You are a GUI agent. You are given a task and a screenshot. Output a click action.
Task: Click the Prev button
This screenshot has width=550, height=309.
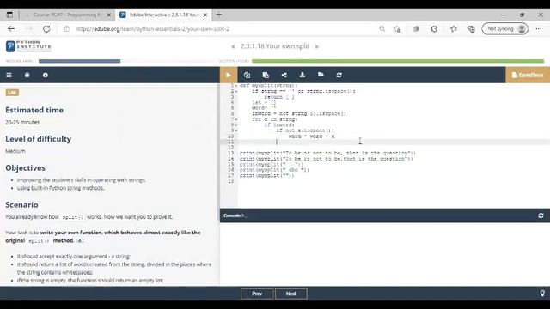[x=257, y=294]
